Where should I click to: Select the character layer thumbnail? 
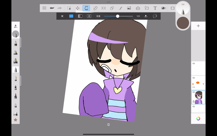click(x=198, y=97)
